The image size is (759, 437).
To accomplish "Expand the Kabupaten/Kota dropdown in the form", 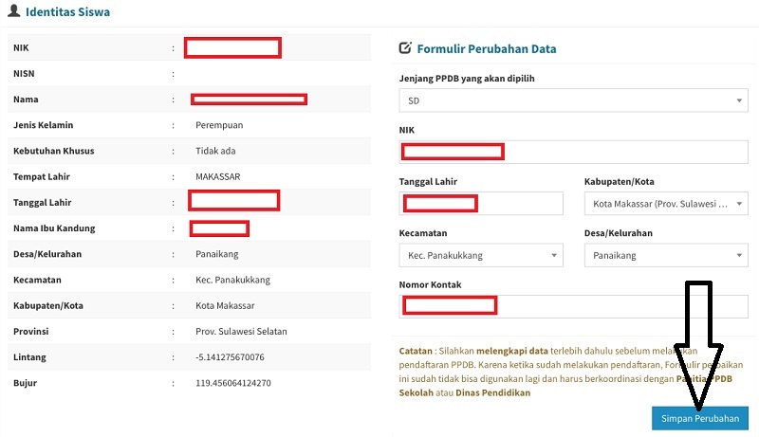I will pyautogui.click(x=666, y=203).
